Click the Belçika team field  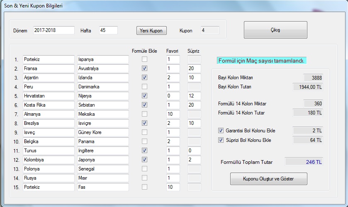pyautogui.click(x=49, y=141)
